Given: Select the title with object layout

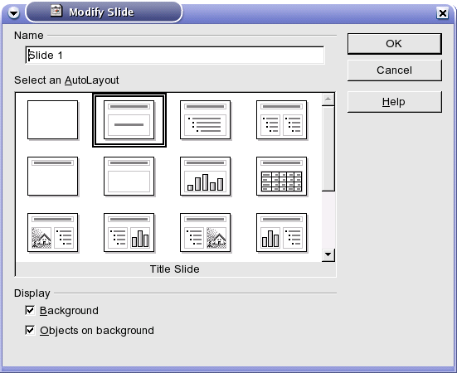Looking at the screenshot, I should [129, 177].
